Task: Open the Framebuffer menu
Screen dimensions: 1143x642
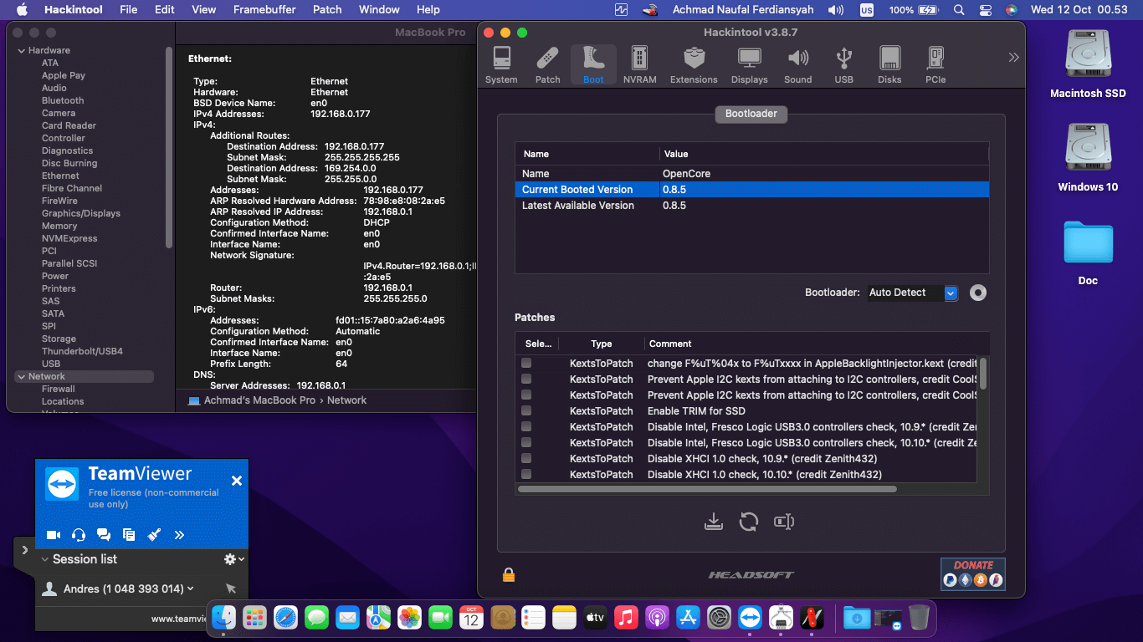Action: [264, 10]
